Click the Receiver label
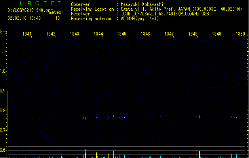The image size is (249, 158). tap(80, 14)
